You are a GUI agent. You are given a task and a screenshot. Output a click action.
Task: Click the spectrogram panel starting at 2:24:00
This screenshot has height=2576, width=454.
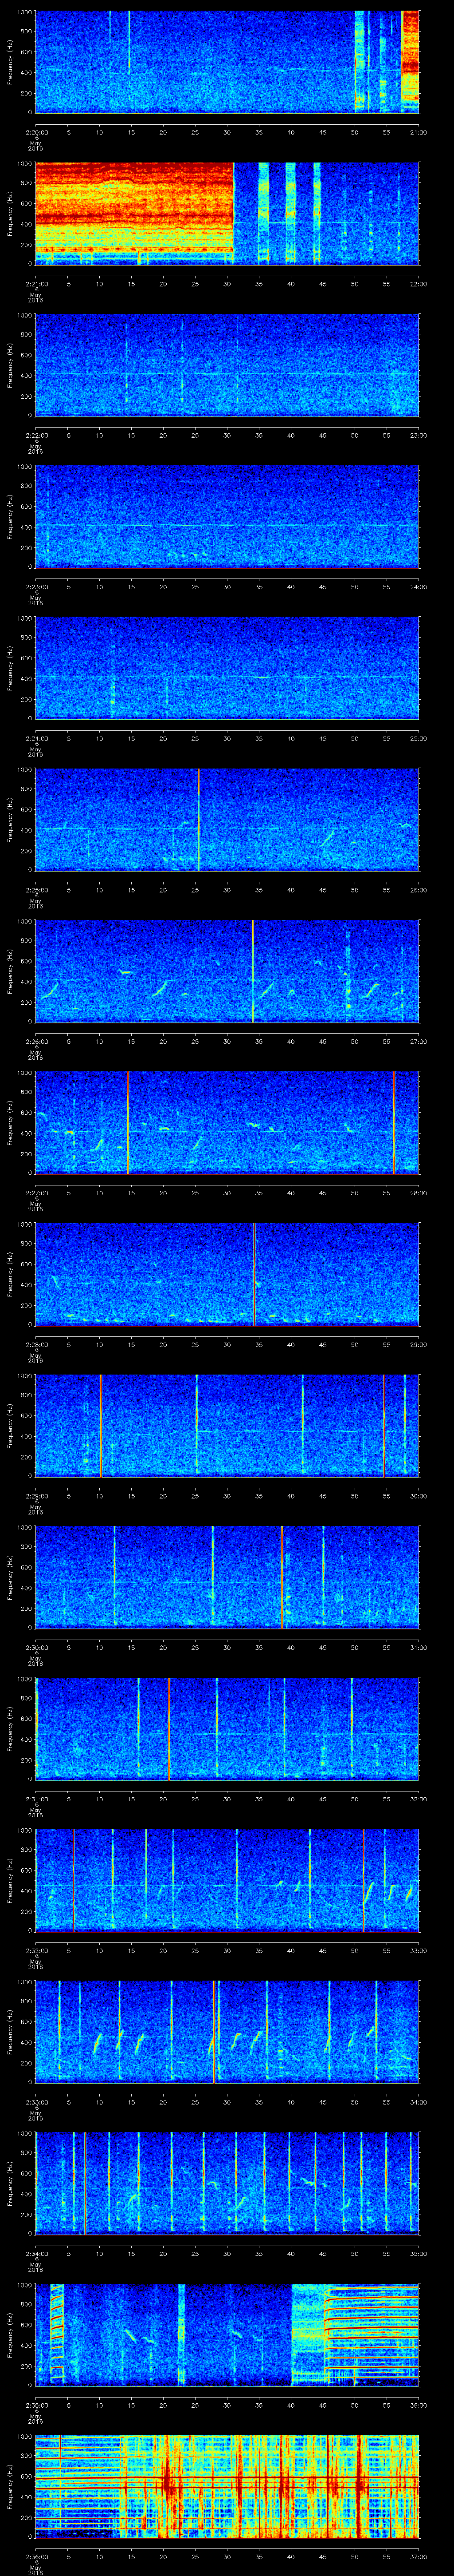227,668
